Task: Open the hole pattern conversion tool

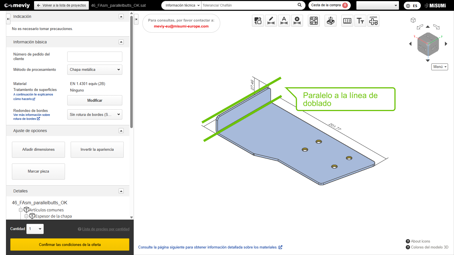Action: point(314,21)
